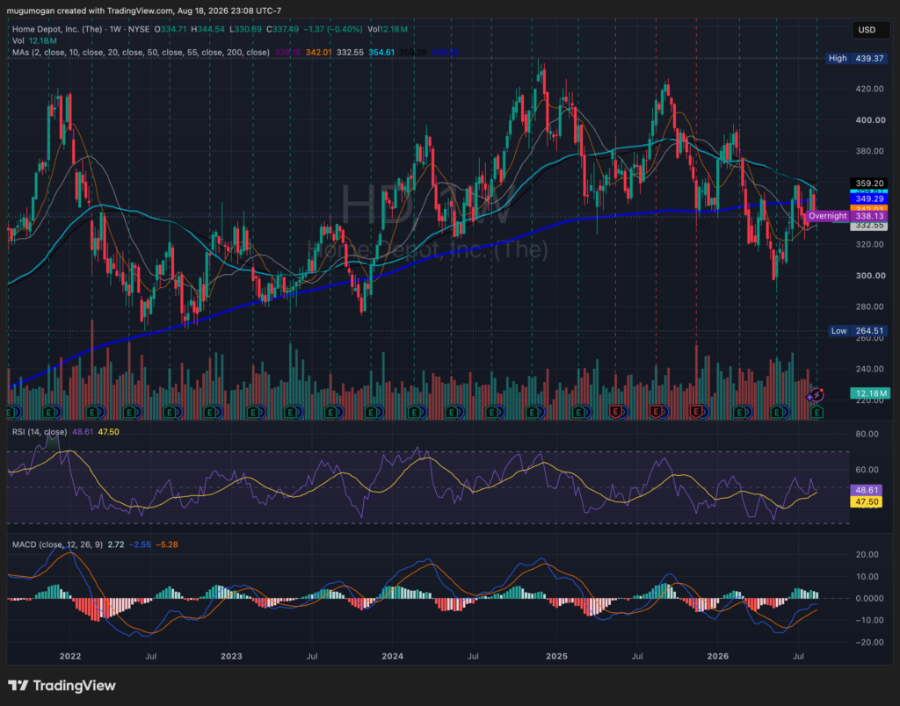
Task: Click the purple 48.61 RSI axis label
Action: tap(866, 490)
